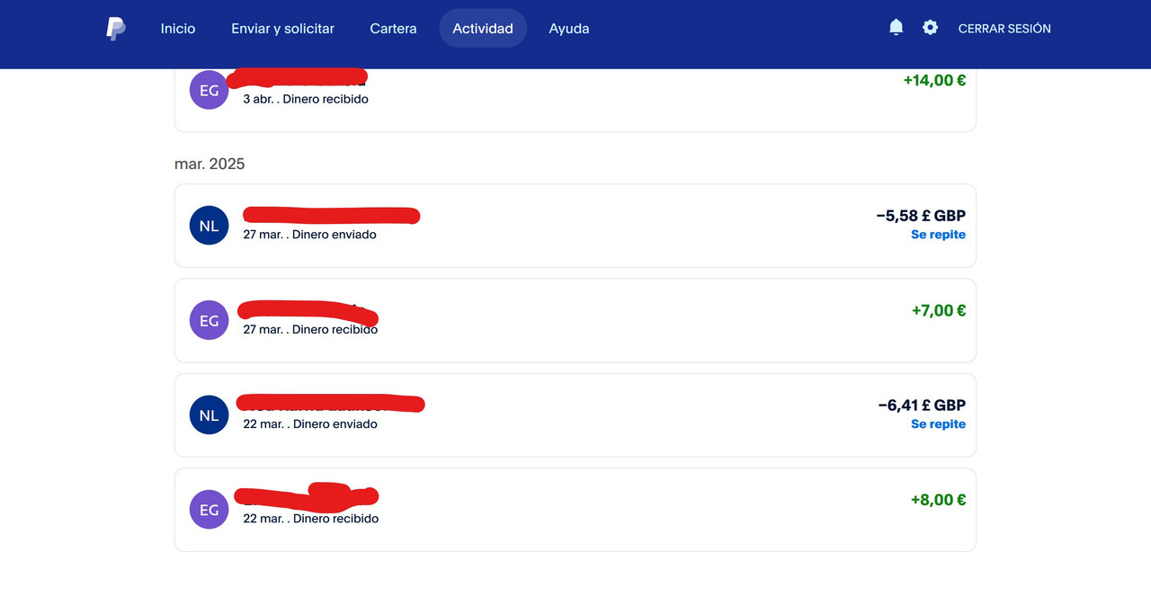Open the Ayuda menu item
This screenshot has height=615, width=1151.
point(569,29)
